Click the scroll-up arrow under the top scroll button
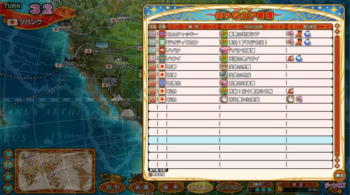 point(337,32)
